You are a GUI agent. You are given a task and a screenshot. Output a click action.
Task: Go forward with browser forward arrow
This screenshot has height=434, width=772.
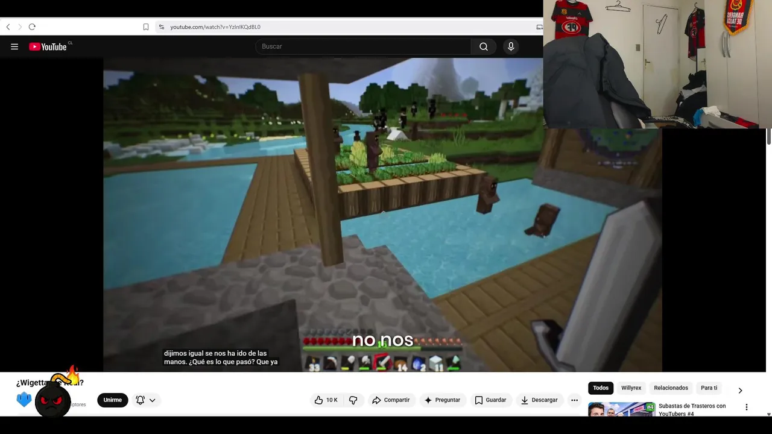point(19,27)
